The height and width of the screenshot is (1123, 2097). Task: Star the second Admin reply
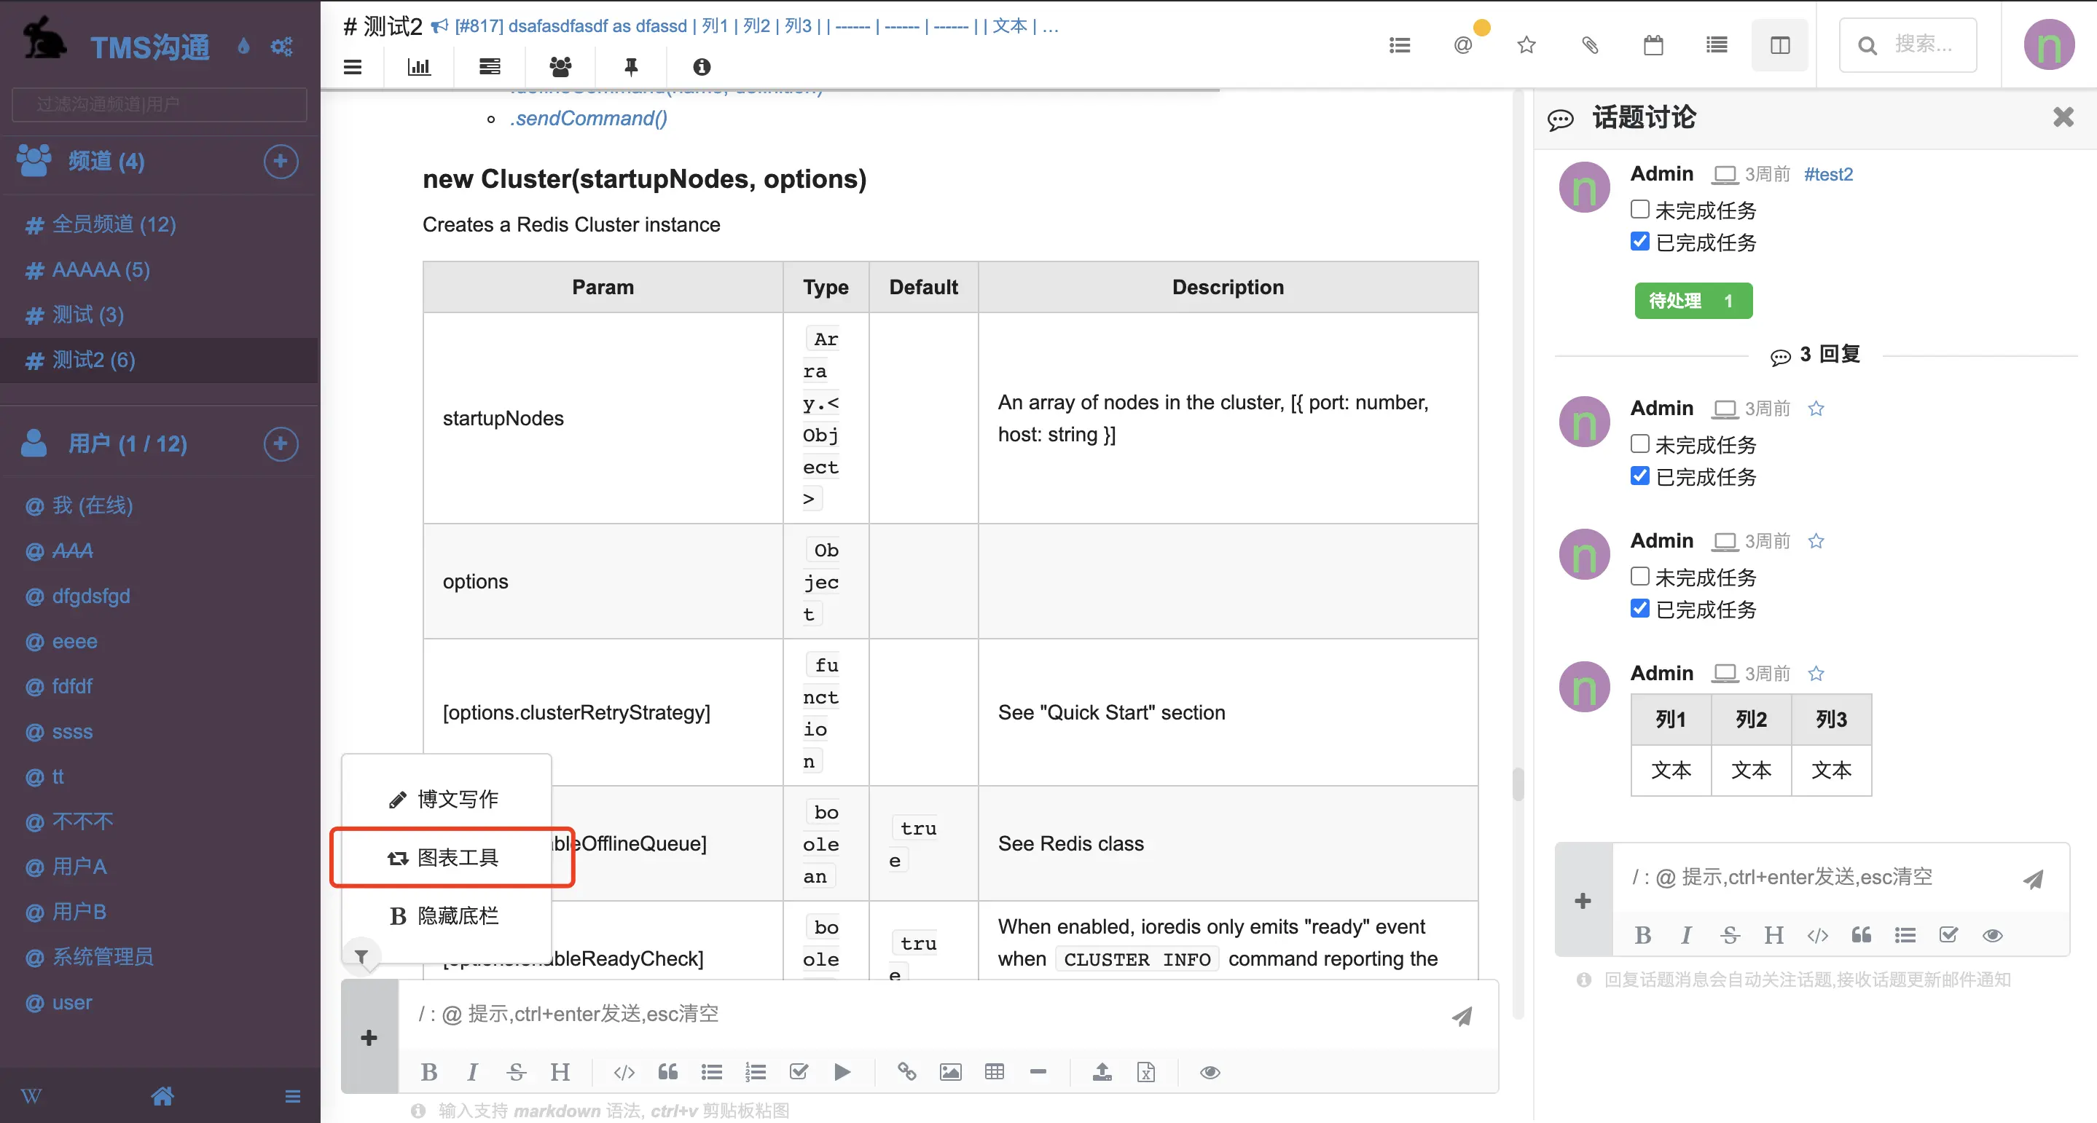tap(1816, 541)
